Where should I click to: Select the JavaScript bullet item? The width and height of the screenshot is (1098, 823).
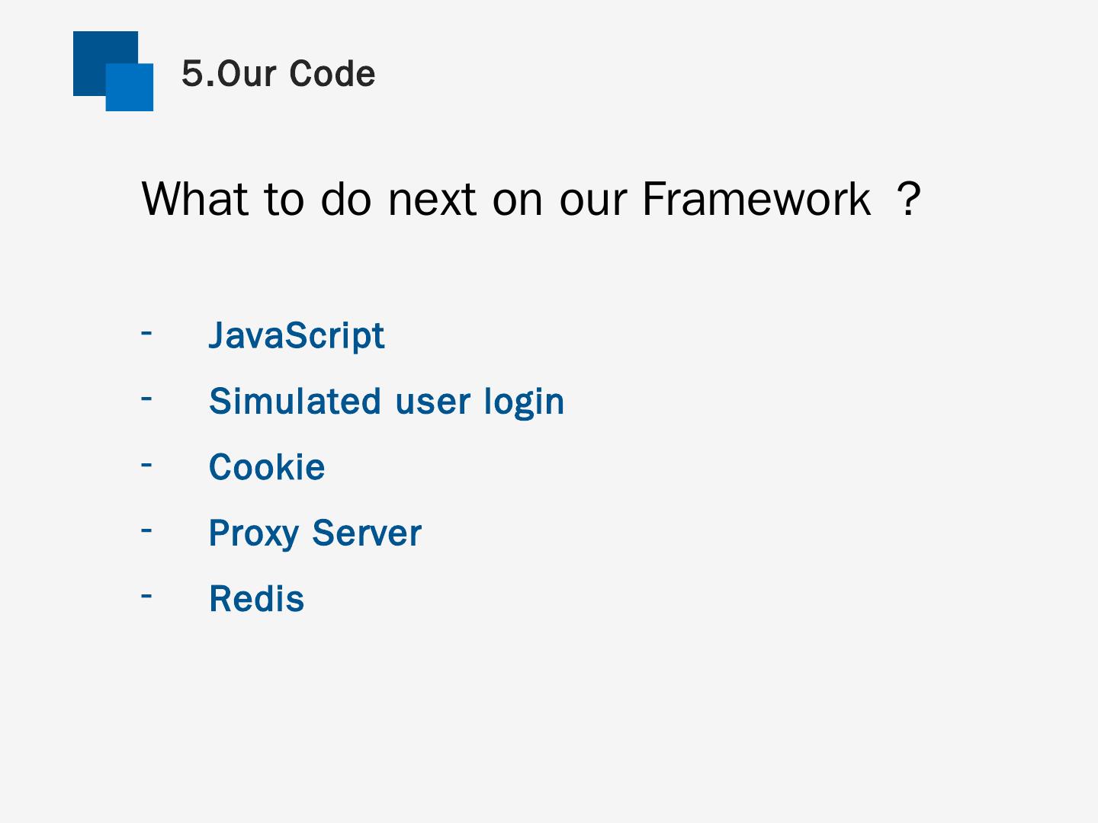click(297, 335)
